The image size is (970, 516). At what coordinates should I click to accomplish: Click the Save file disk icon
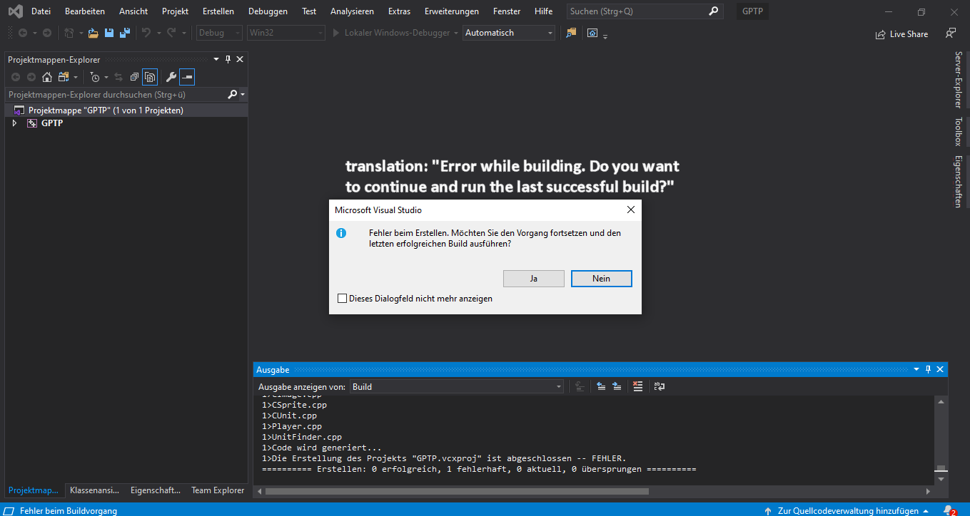click(109, 33)
